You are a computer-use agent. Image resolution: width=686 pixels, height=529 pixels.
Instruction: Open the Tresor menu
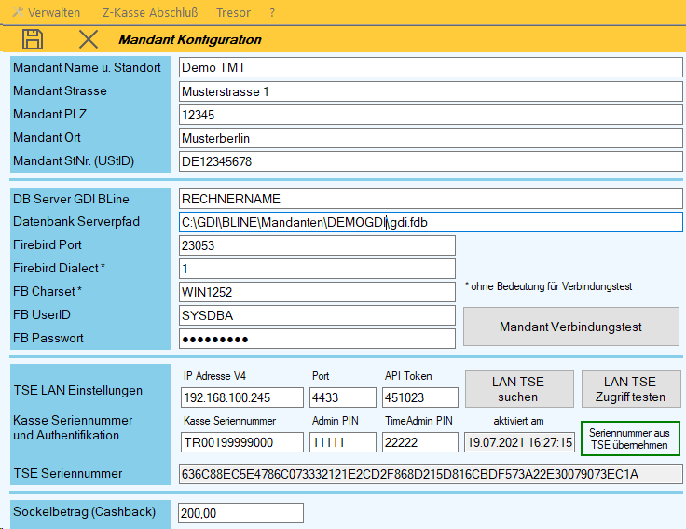[233, 12]
